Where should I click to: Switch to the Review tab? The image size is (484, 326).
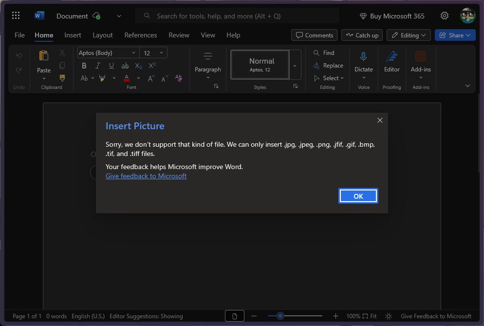coord(179,35)
